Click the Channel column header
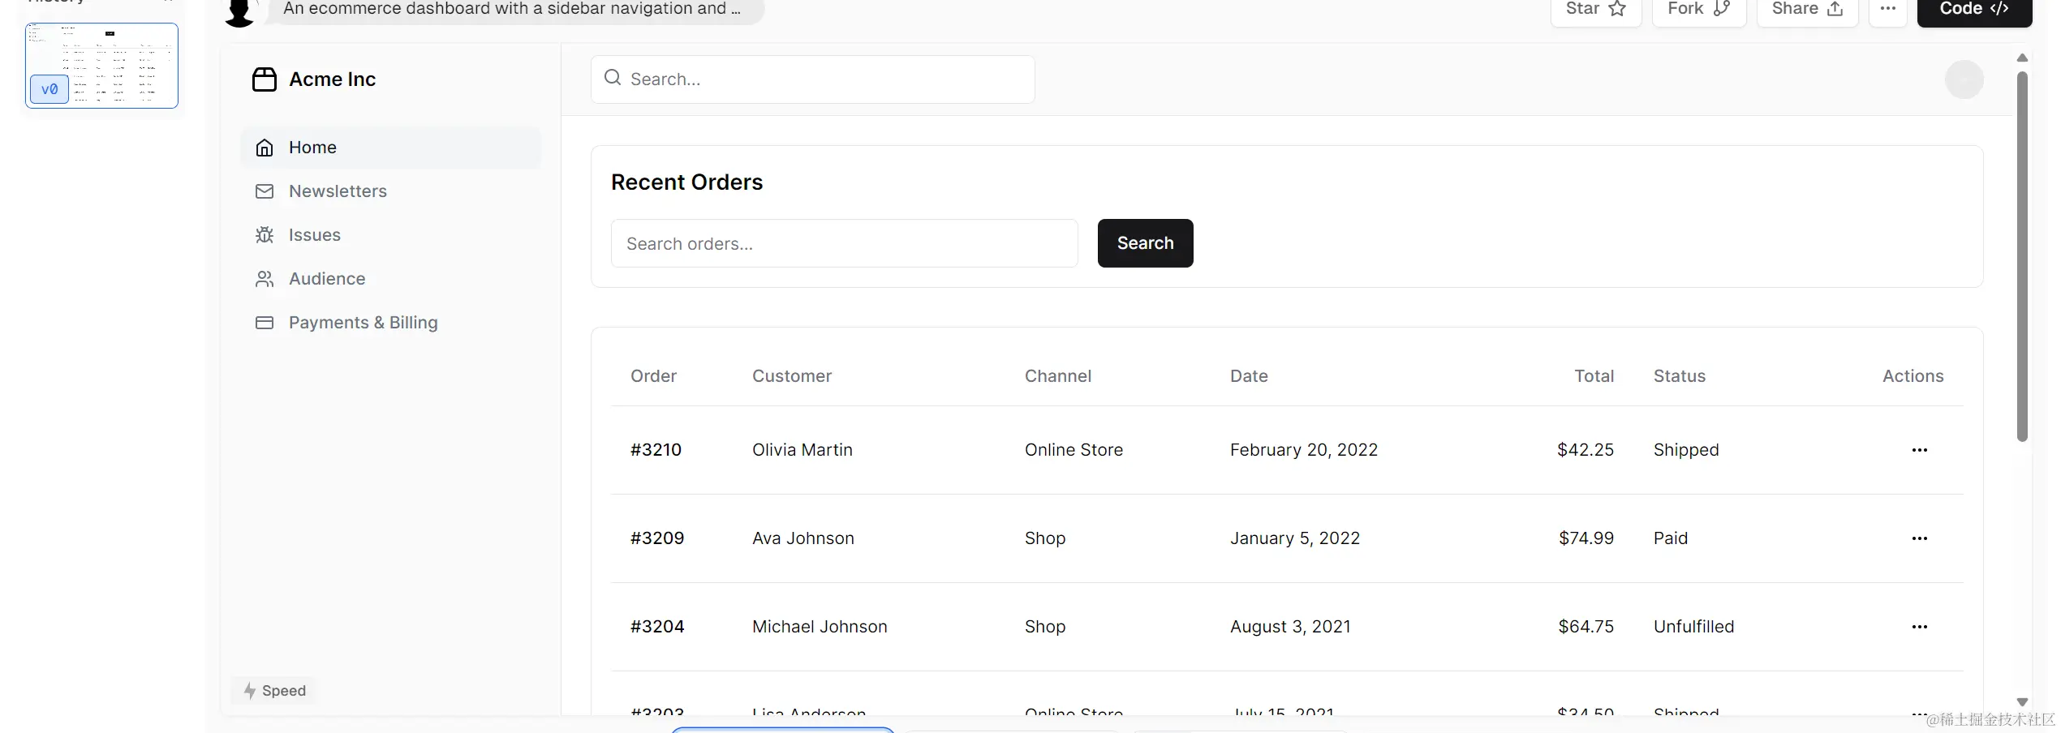2061x733 pixels. click(1058, 376)
